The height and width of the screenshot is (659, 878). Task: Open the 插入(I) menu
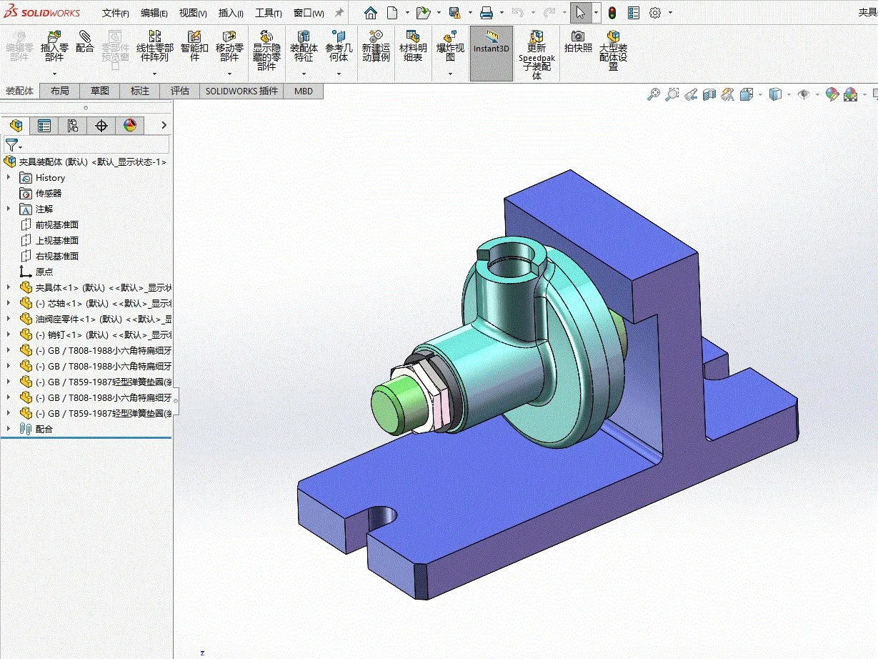[x=231, y=13]
